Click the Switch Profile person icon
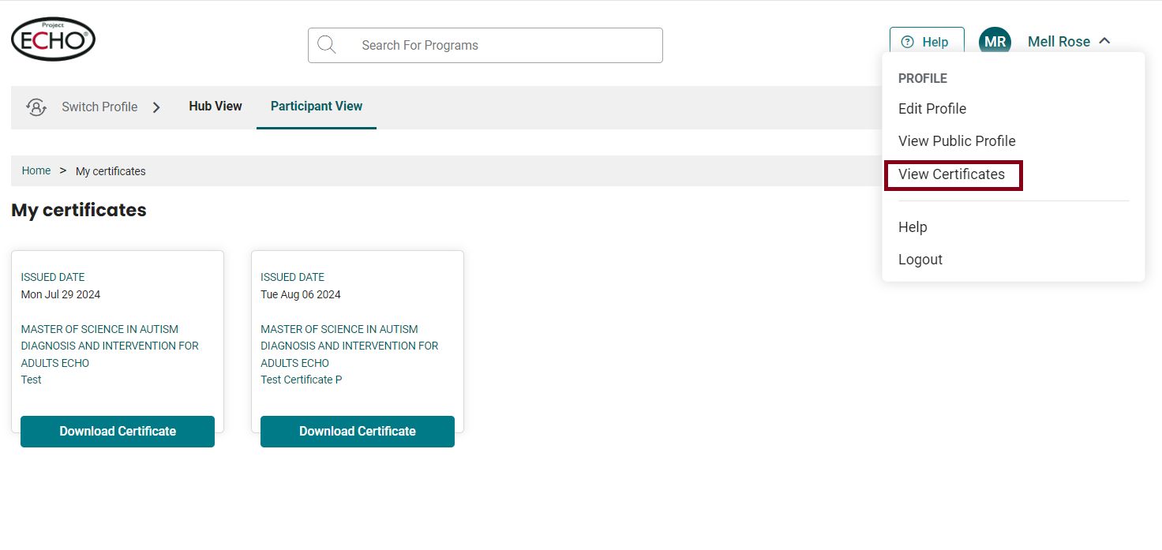The image size is (1162, 550). (36, 107)
